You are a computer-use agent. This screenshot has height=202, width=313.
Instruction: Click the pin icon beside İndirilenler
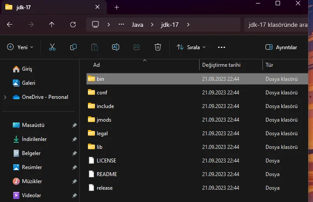pos(74,139)
